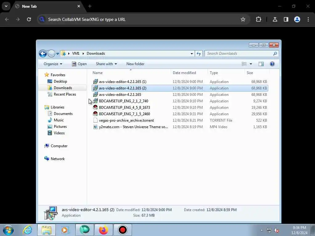Screen dimensions: 315x236
Task: Open the Videos library
Action: point(56,133)
